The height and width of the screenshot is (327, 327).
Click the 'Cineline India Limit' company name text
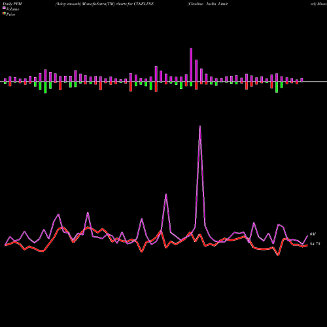(207, 4)
